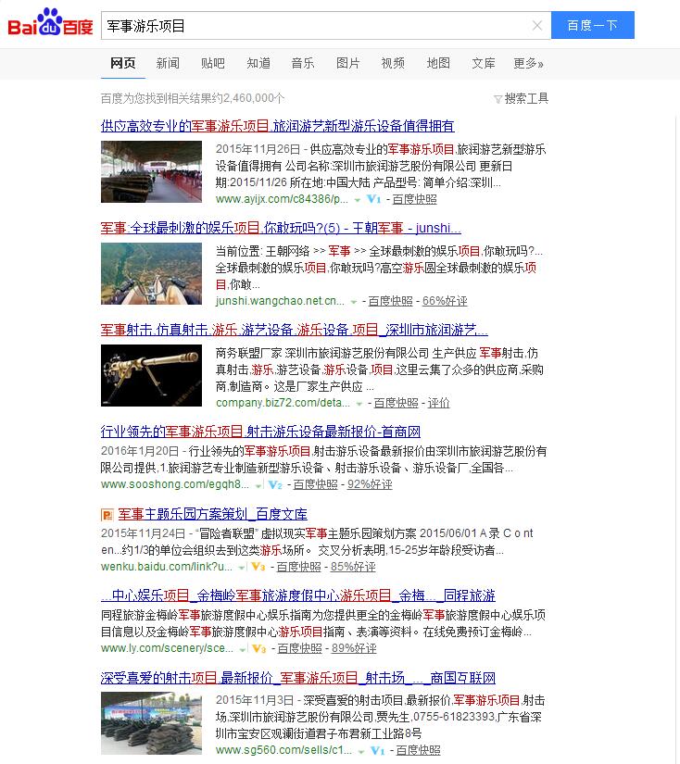Click URL text www.sooshong.com/egqh8...
This screenshot has height=764, width=680.
click(175, 484)
